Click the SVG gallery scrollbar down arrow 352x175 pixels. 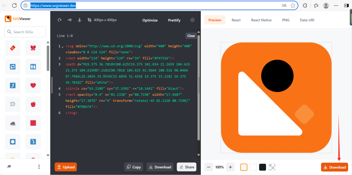48,155
